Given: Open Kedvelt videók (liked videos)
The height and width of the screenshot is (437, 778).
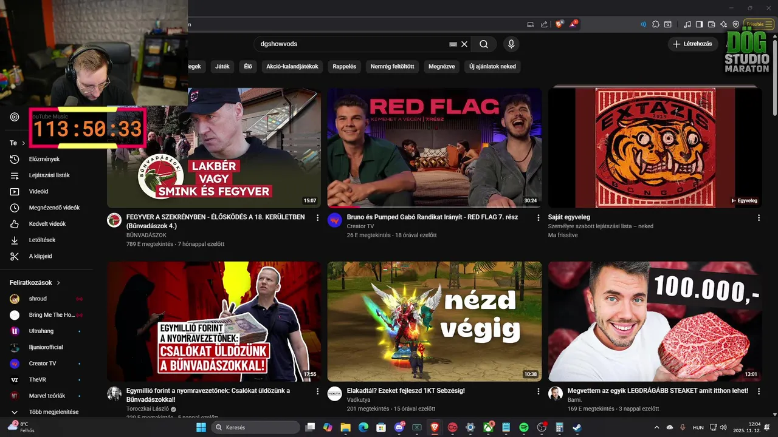Looking at the screenshot, I should [46, 224].
